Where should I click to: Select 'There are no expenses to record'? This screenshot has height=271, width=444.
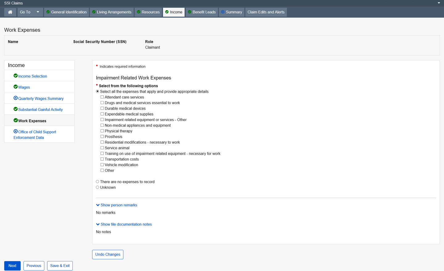point(97,182)
